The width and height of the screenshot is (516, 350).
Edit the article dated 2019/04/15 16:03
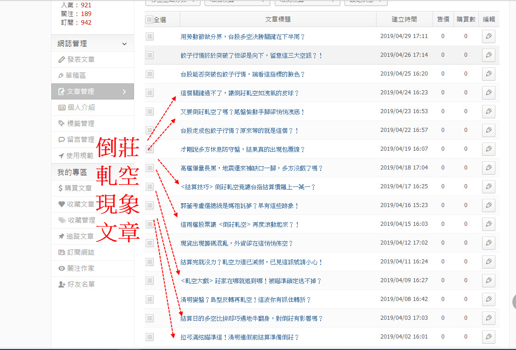488,224
